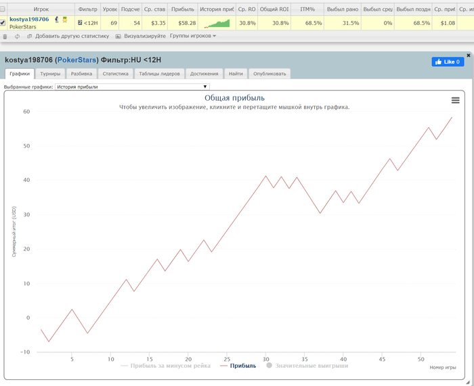This screenshot has height=386, width=474.
Task: Click 'Добавить другую статистику'
Action: 72,37
